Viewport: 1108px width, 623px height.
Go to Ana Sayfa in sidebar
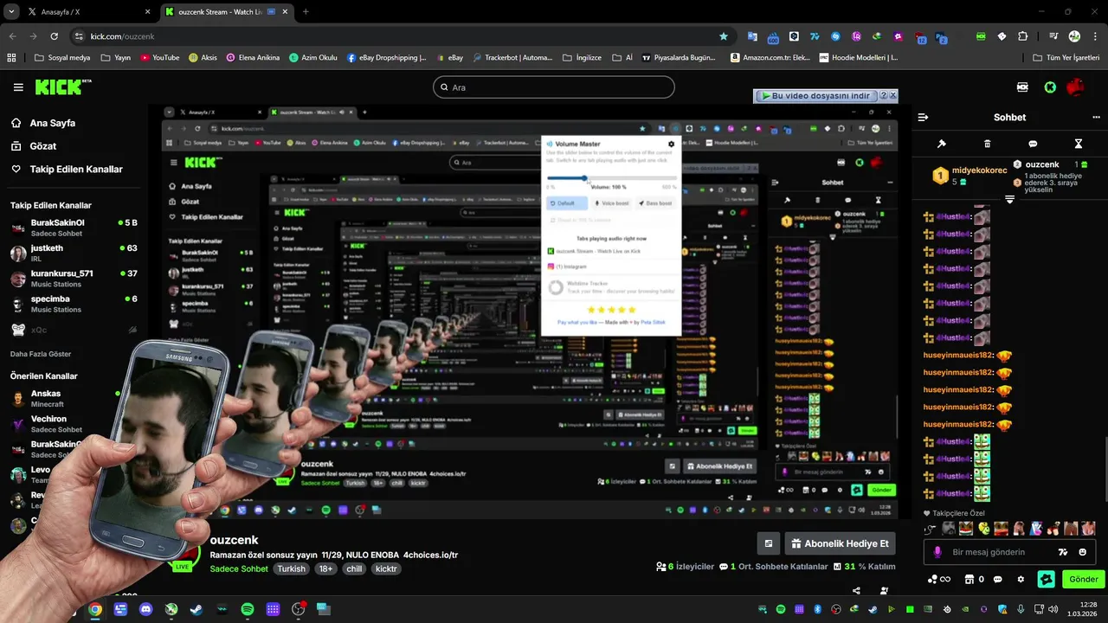pos(42,123)
